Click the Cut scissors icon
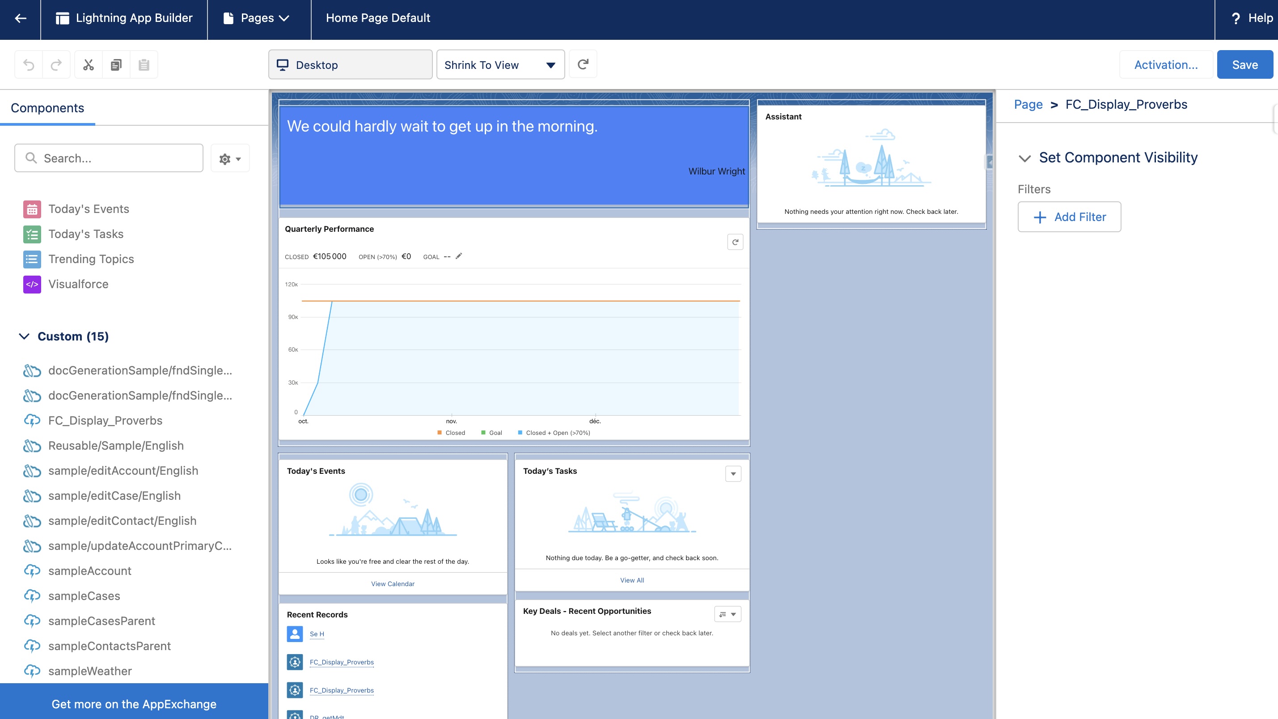The width and height of the screenshot is (1278, 719). pyautogui.click(x=88, y=64)
